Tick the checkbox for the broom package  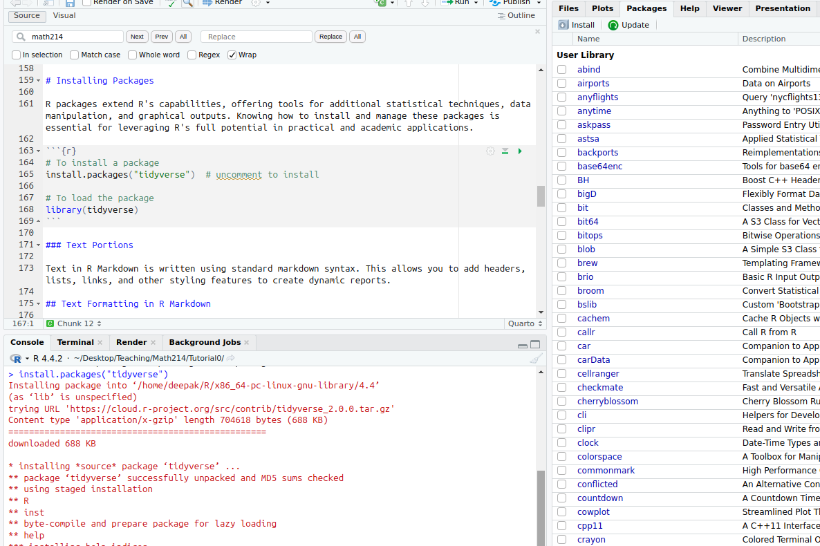tap(562, 291)
